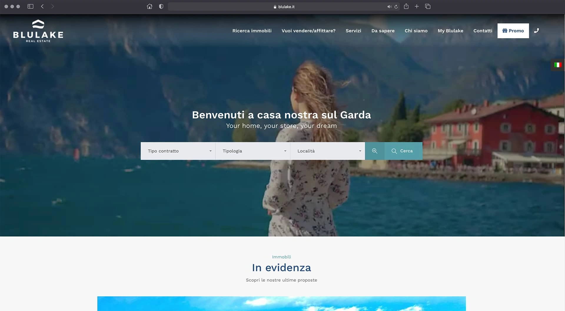The height and width of the screenshot is (311, 565).
Task: Open the Ricerca immobili menu
Action: [252, 31]
